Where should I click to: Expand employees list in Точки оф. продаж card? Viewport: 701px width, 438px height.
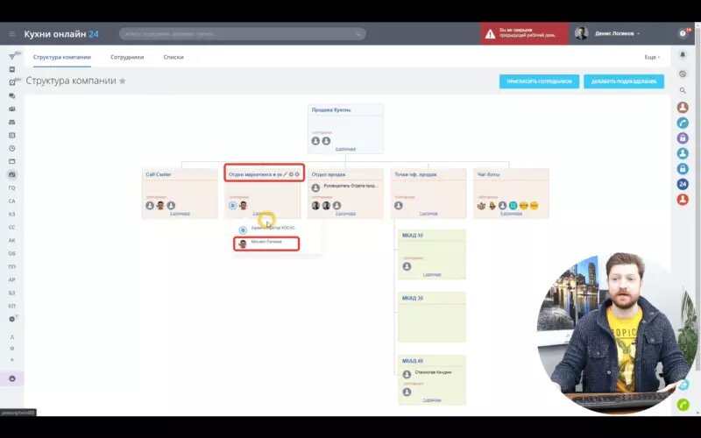[428, 214]
